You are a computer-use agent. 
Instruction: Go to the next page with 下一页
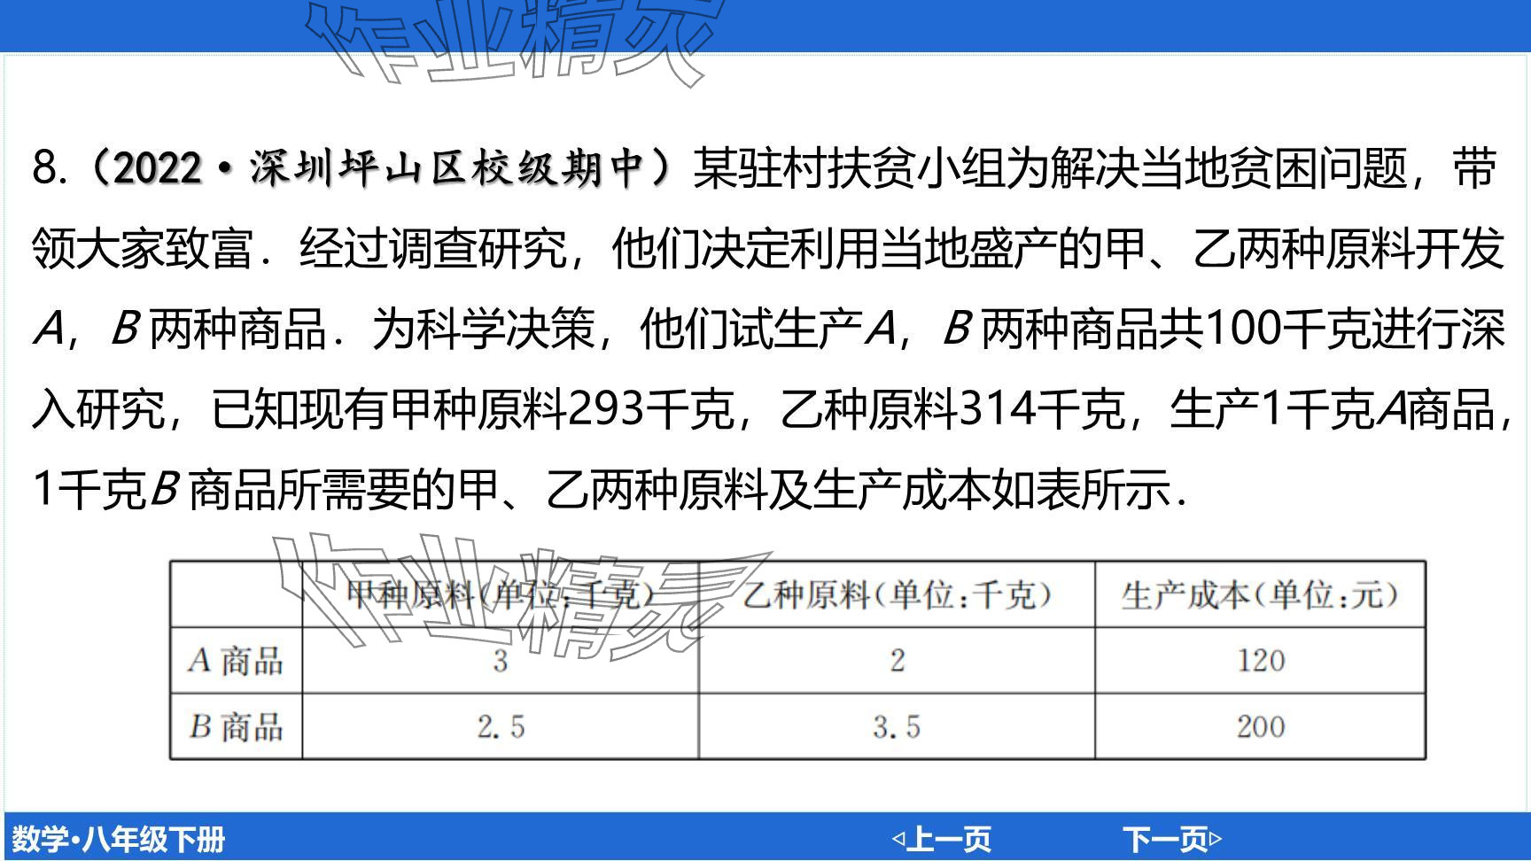click(1171, 838)
